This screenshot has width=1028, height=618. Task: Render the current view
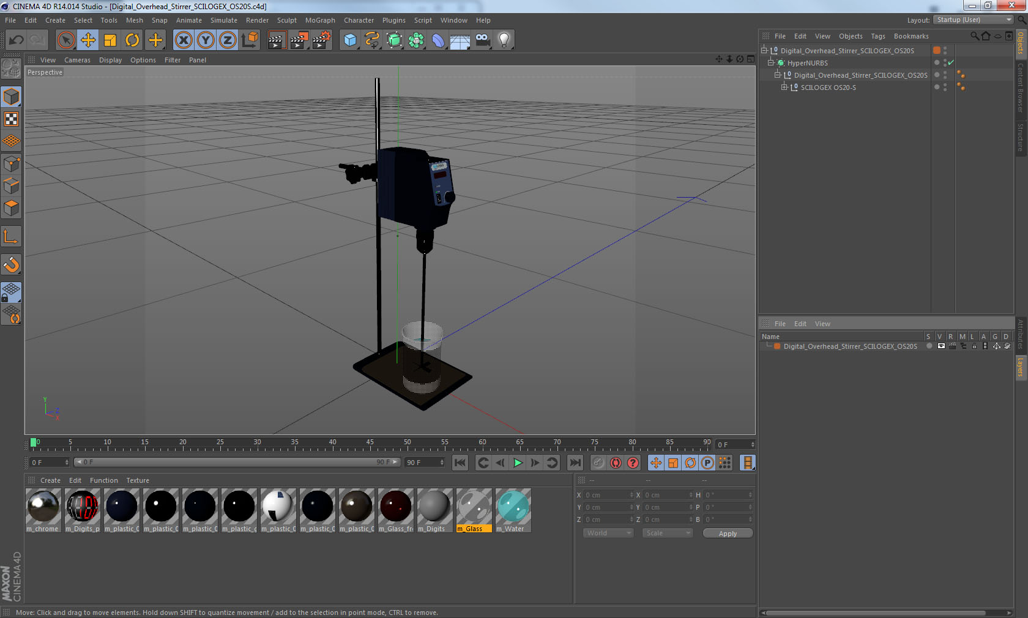point(277,40)
